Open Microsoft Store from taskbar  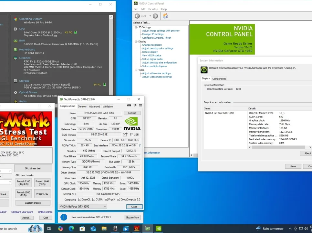pyautogui.click(x=82, y=228)
